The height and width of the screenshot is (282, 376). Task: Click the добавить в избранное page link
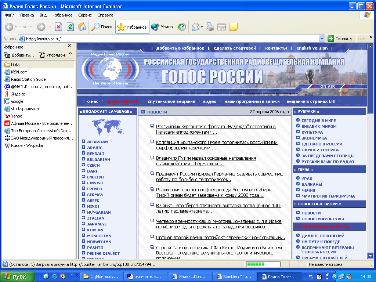180,48
